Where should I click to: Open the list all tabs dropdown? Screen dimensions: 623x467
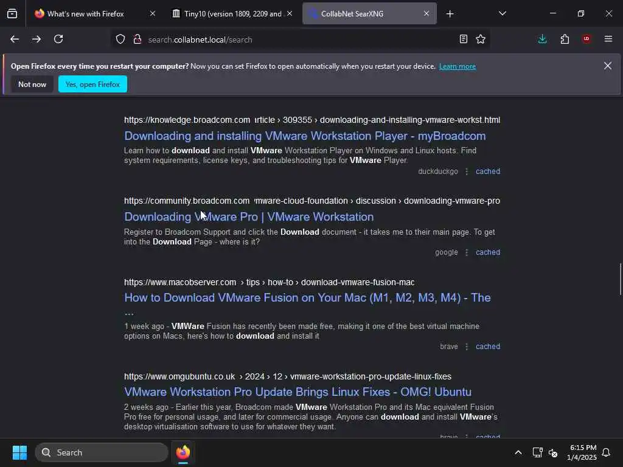point(502,13)
